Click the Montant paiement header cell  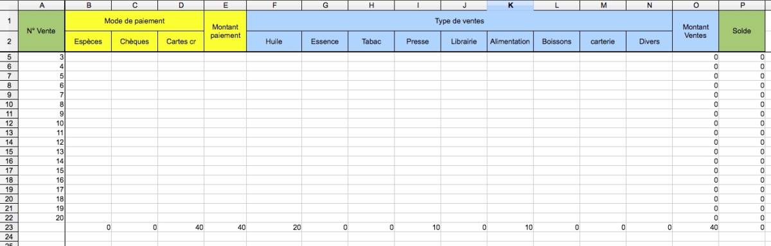pyautogui.click(x=225, y=31)
